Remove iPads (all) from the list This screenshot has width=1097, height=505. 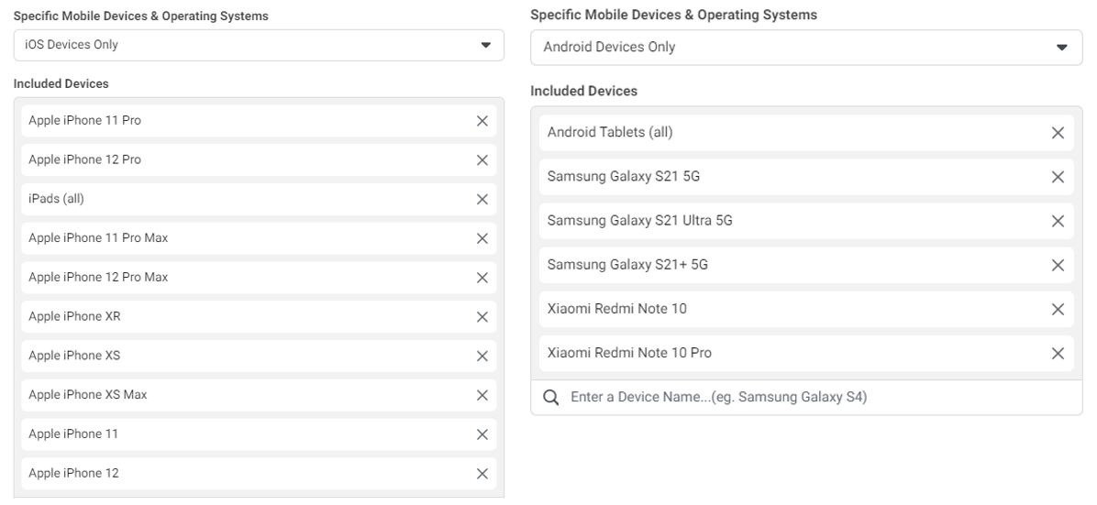tap(482, 200)
